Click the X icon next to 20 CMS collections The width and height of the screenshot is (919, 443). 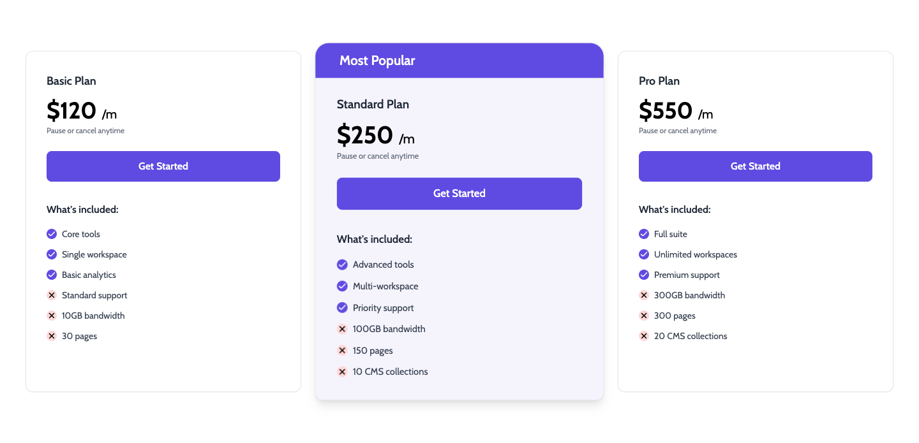click(644, 336)
